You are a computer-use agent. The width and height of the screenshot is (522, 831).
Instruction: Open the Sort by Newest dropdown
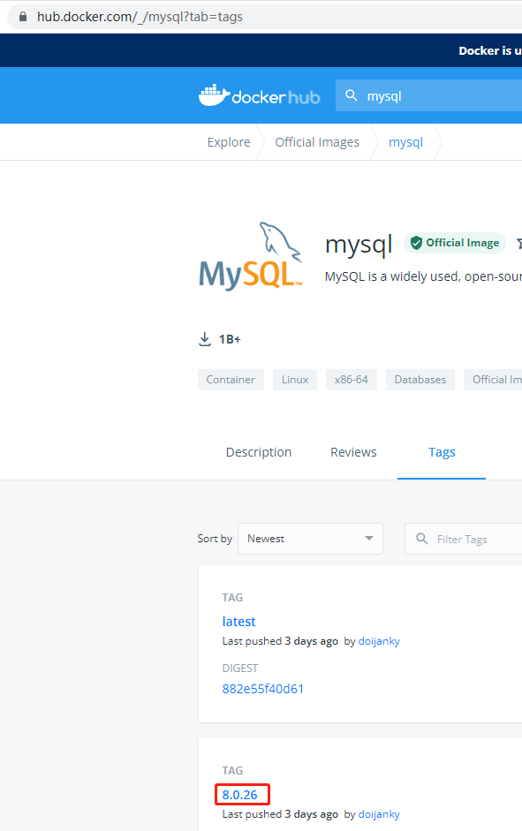coord(311,539)
